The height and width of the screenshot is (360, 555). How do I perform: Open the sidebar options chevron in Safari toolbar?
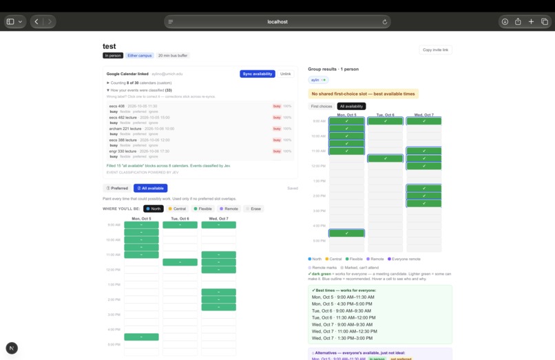click(x=20, y=21)
